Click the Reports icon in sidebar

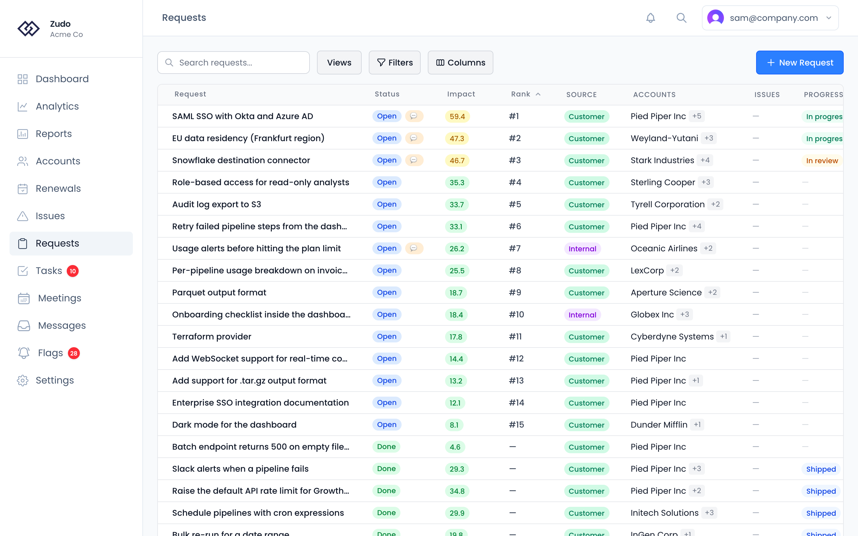(x=23, y=134)
